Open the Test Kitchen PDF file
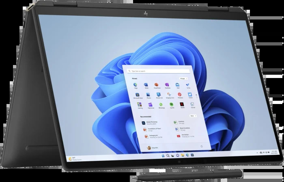Image resolution: width=284 pixels, height=182 pixels. [x=185, y=136]
